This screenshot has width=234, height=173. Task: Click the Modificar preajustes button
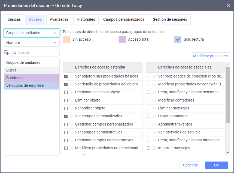(210, 56)
